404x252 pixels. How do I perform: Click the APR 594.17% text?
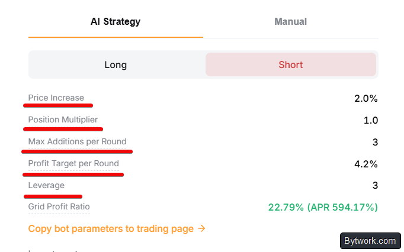point(342,207)
